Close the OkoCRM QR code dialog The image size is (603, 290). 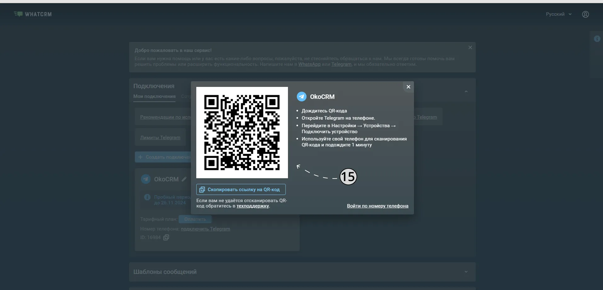tap(408, 87)
